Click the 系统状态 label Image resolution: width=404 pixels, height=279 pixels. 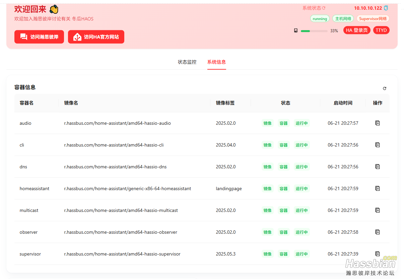[312, 8]
